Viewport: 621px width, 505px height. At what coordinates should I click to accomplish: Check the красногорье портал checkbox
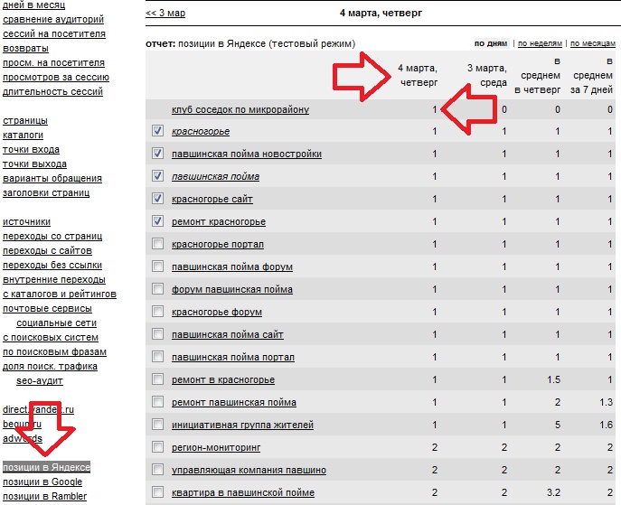coord(158,244)
